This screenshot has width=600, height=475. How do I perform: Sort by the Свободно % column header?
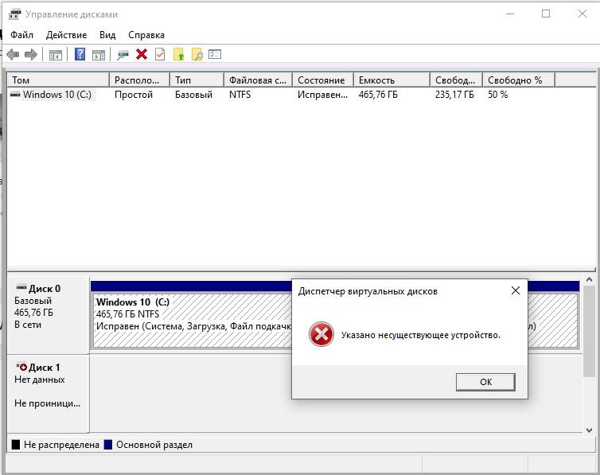pyautogui.click(x=519, y=80)
